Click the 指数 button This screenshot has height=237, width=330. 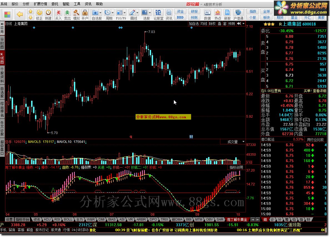(x=253, y=11)
